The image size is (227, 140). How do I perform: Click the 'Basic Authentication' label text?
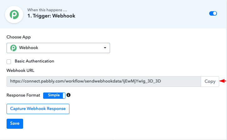coord(34,61)
